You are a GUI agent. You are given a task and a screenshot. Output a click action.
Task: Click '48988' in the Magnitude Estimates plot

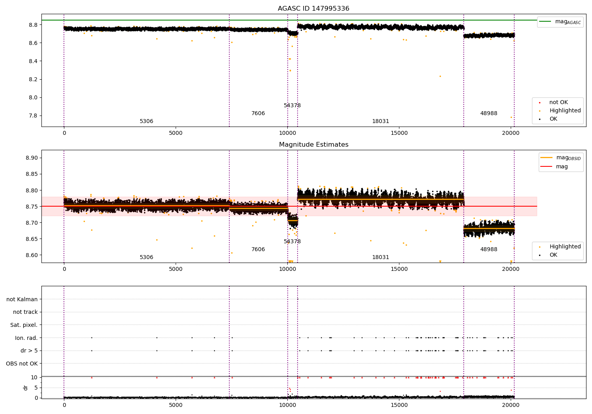[x=489, y=250]
